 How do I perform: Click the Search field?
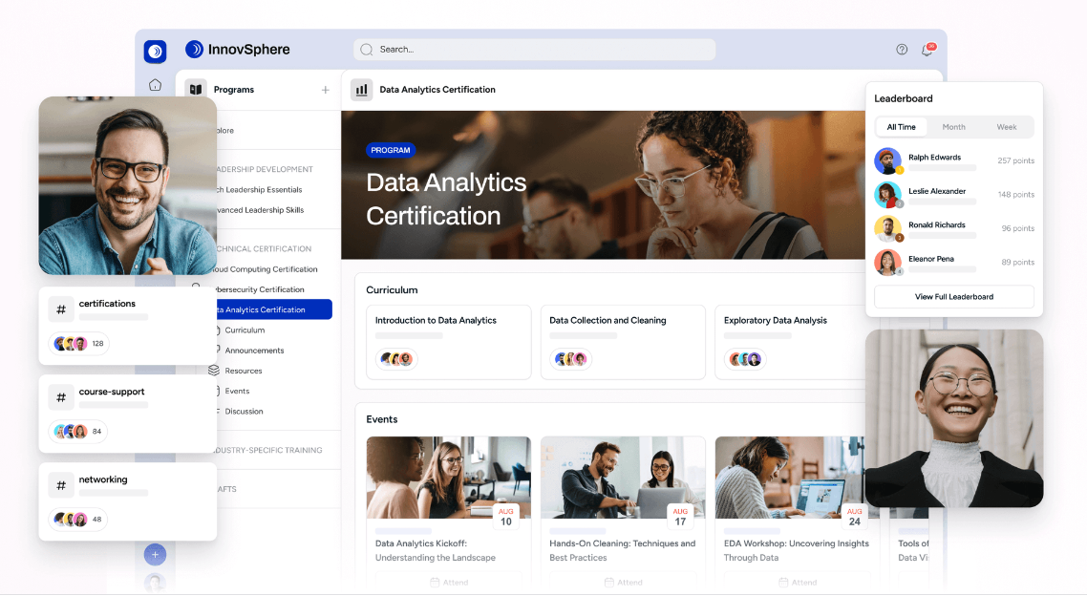533,49
